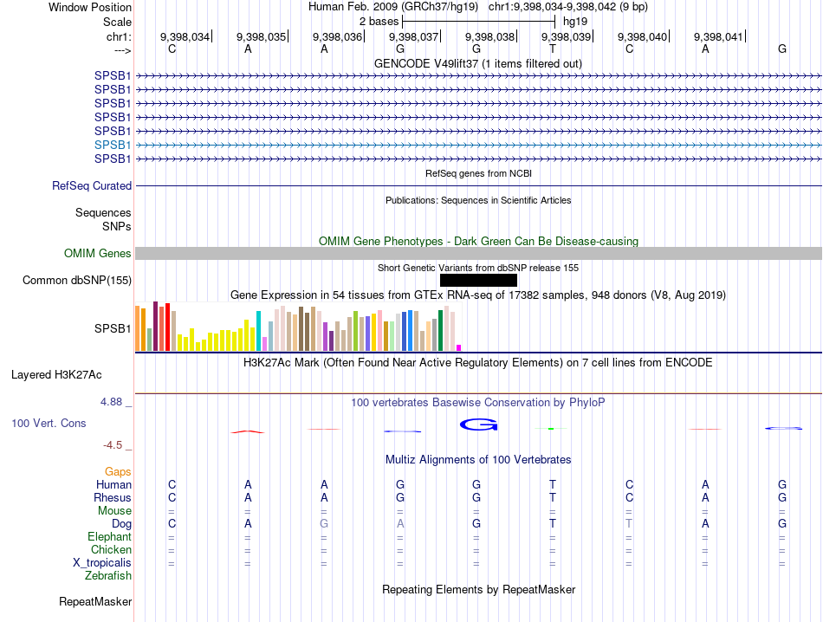Click the black Common dbSNP variant item
The width and height of the screenshot is (823, 622).
point(478,281)
